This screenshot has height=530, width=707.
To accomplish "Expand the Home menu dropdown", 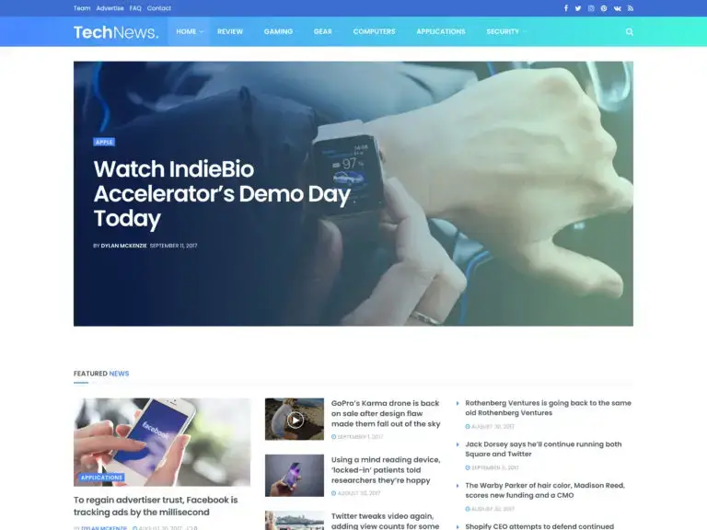I will click(x=190, y=31).
